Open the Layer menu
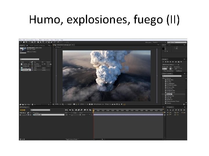Screen dimensions: 209x156 (36, 40)
